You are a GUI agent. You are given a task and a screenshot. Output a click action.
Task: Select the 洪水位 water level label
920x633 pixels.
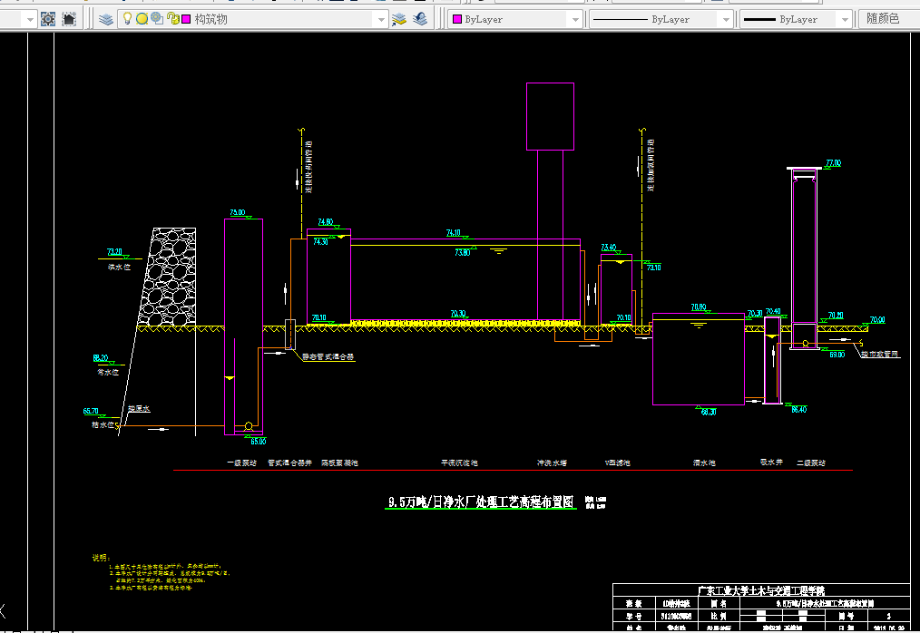(119, 267)
